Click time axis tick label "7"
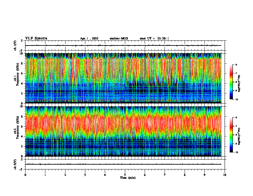 click(x=165, y=175)
